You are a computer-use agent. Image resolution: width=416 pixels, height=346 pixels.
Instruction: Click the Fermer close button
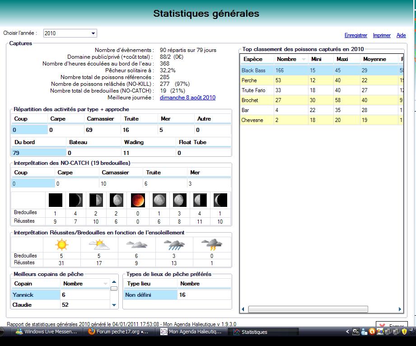coord(392,324)
